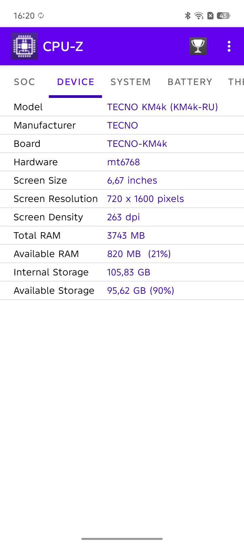244x544 pixels.
Task: Switch to the SOC tab
Action: tap(24, 82)
